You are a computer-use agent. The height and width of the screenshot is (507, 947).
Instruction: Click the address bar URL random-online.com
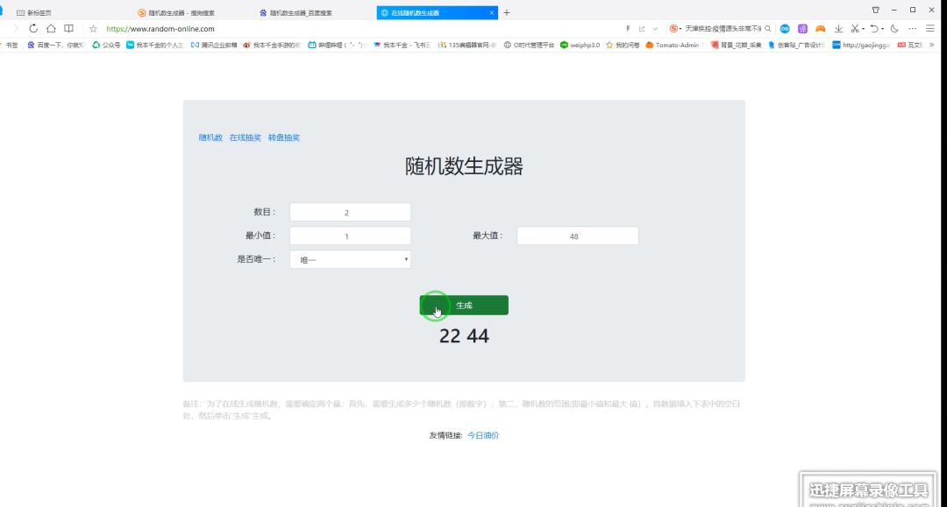[160, 28]
